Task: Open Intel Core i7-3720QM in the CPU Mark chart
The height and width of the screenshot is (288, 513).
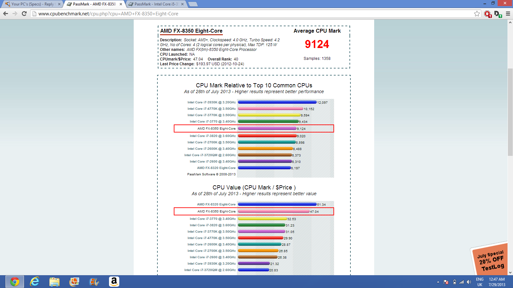Action: coord(210,155)
